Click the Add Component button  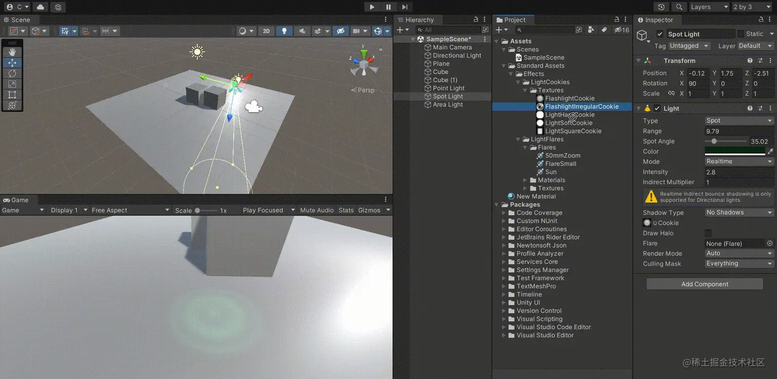704,284
